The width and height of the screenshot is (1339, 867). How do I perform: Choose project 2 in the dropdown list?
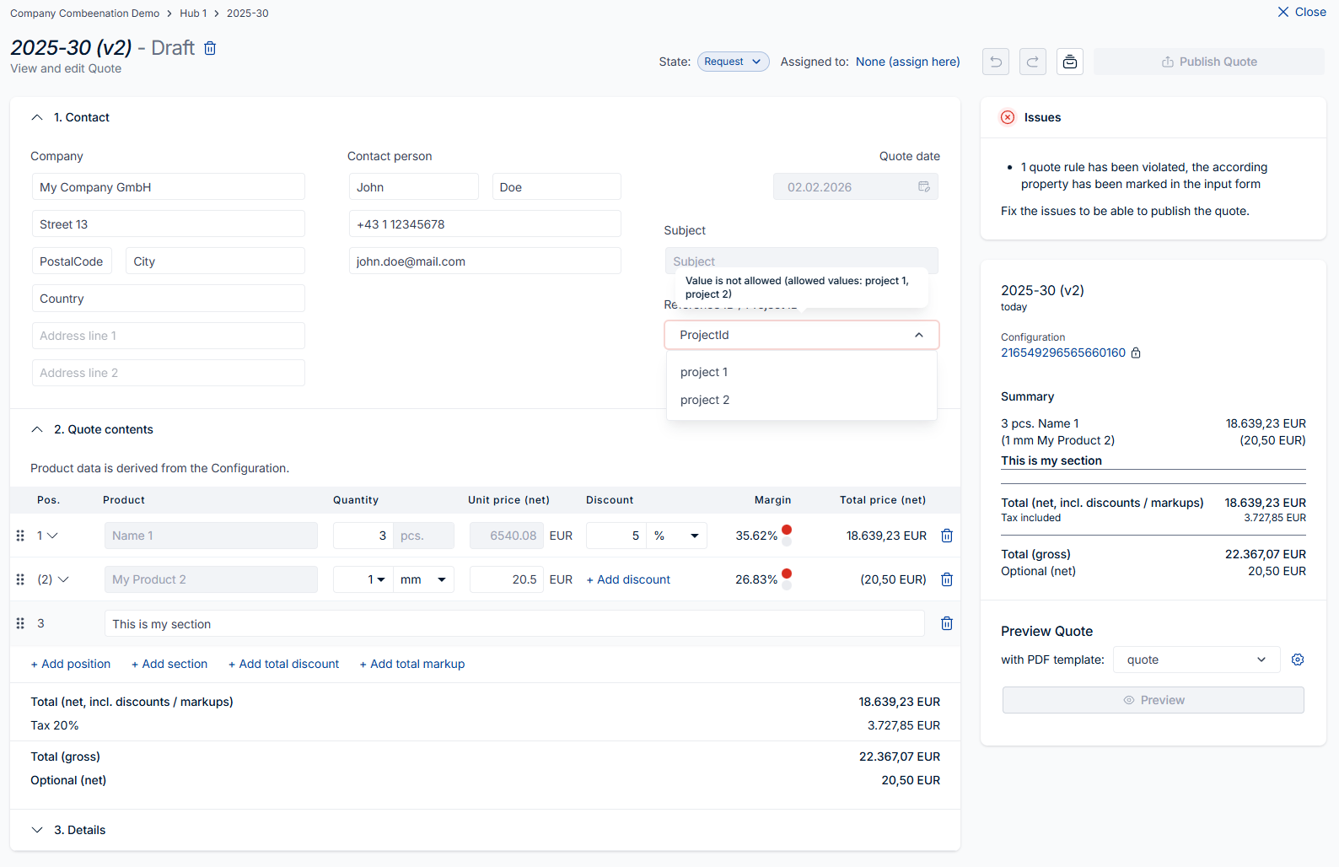pyautogui.click(x=705, y=400)
